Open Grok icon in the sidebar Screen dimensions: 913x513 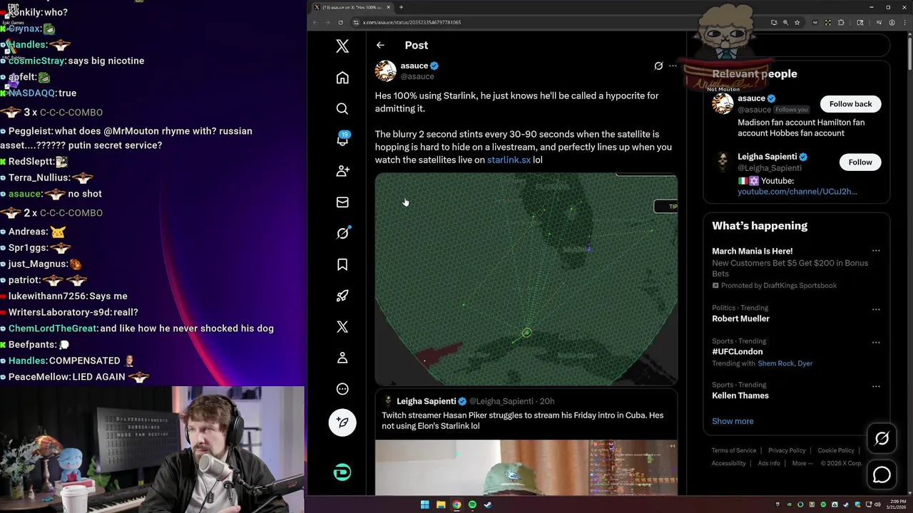point(342,233)
